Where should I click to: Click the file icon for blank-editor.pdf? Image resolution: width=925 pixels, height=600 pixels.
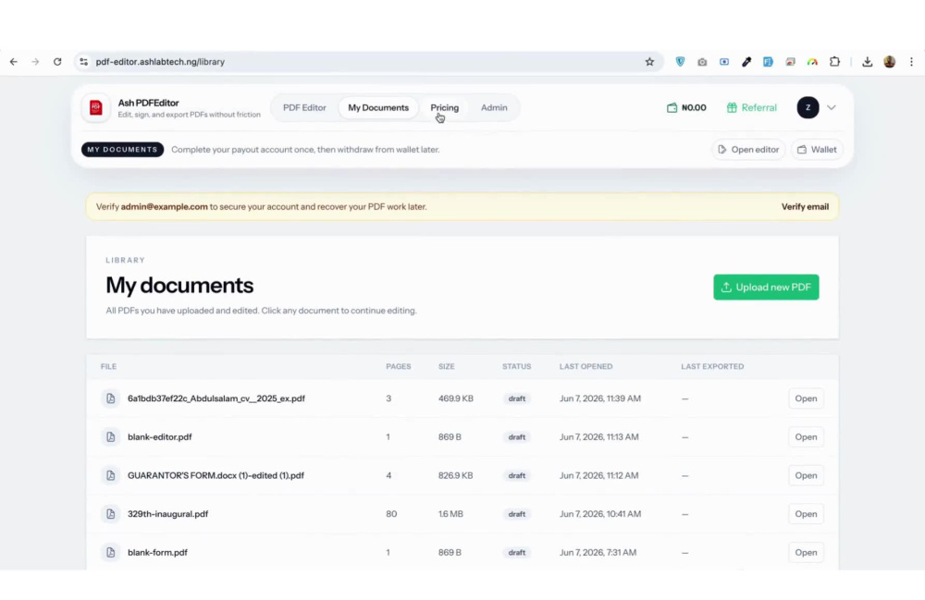pyautogui.click(x=110, y=436)
